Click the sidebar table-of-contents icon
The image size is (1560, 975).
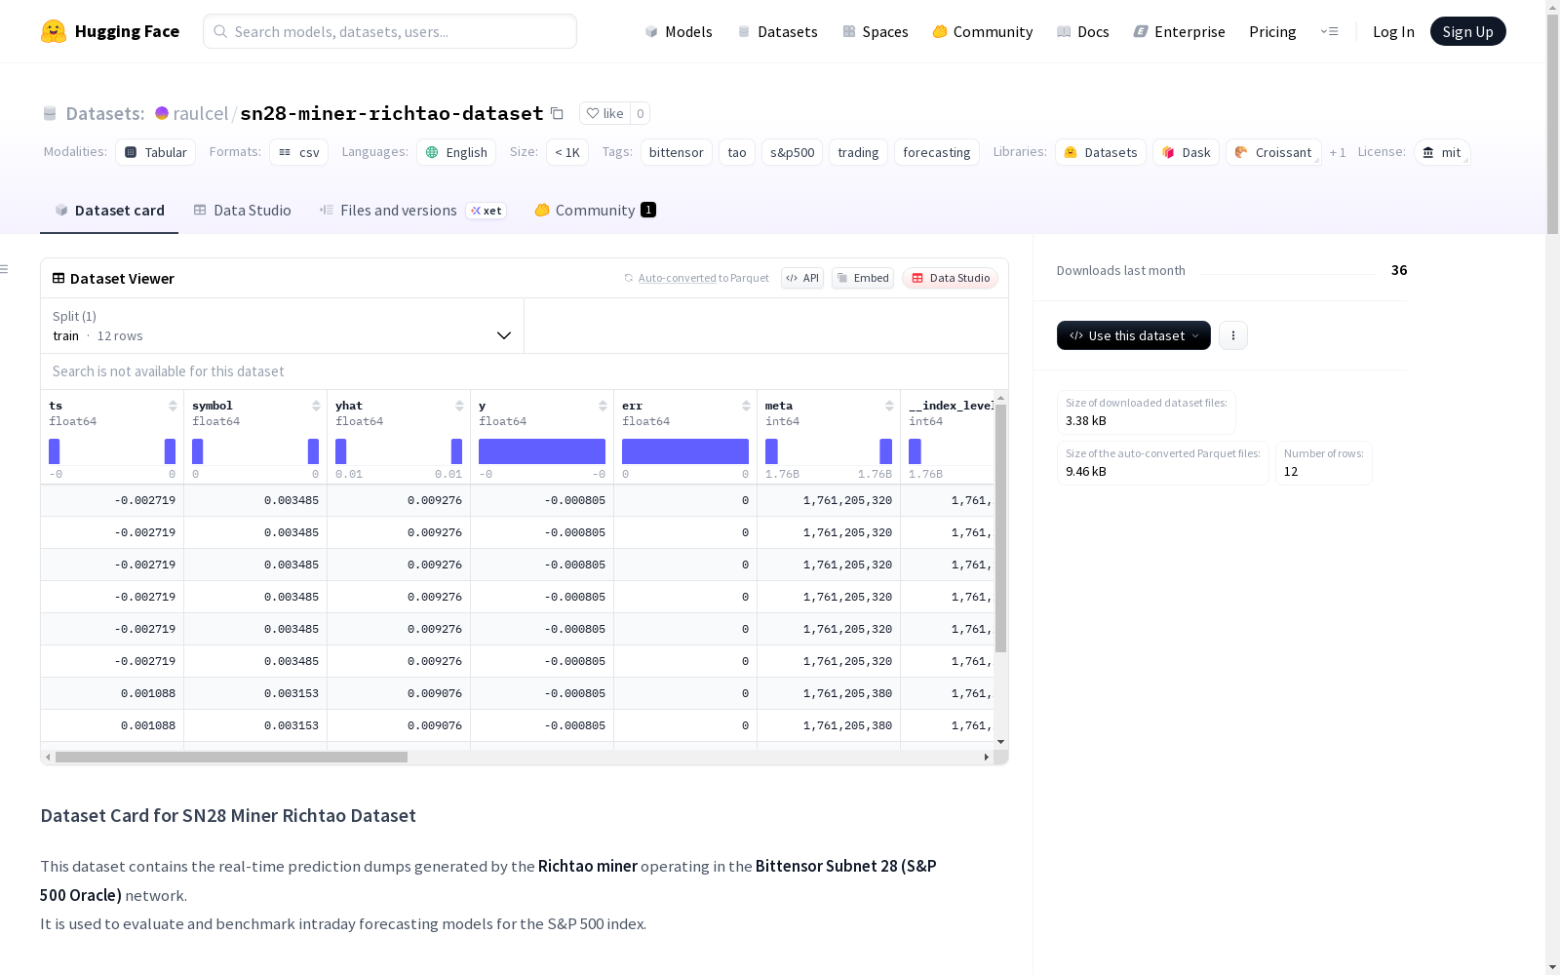[x=5, y=269]
